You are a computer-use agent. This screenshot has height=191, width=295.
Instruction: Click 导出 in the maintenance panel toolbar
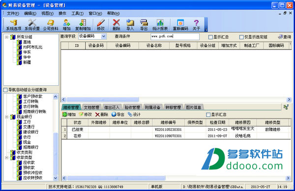tap(118, 114)
